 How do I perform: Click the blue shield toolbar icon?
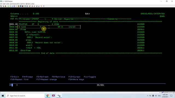(x=21, y=6)
